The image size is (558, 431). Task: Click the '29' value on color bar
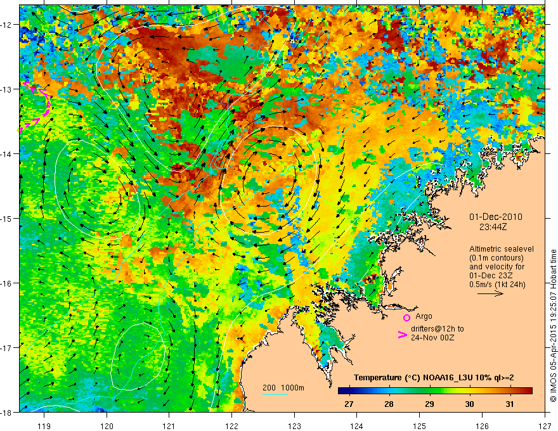pos(429,404)
